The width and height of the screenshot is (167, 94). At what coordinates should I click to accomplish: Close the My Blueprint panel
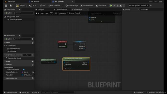[x=19, y=36]
